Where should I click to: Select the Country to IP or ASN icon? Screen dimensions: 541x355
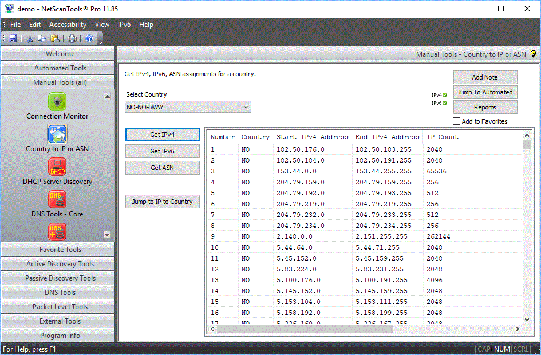coord(57,134)
